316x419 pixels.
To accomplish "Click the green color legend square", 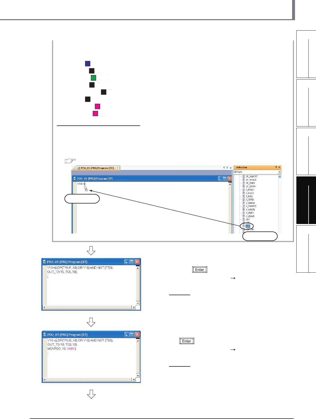I will pos(93,78).
